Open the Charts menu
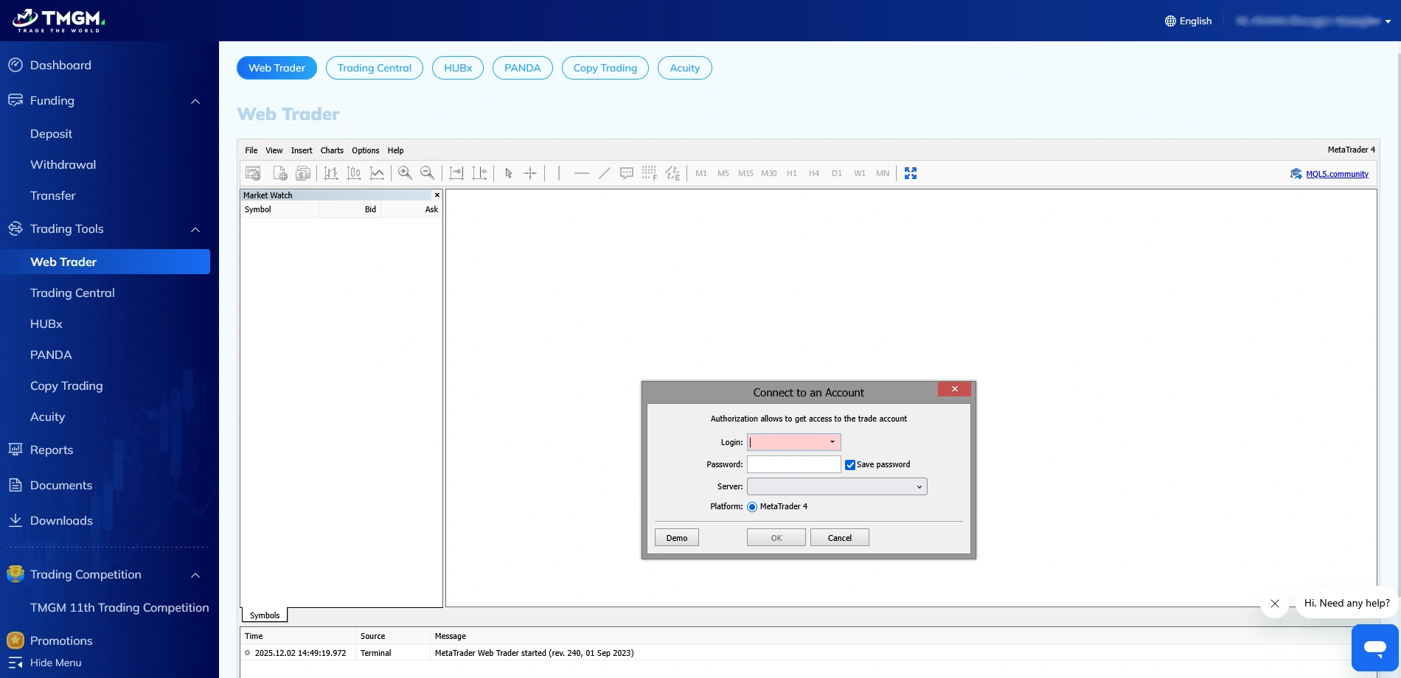 coord(332,150)
